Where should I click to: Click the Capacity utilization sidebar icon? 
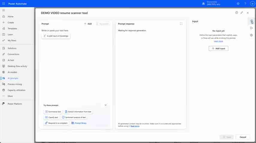pos(4,90)
